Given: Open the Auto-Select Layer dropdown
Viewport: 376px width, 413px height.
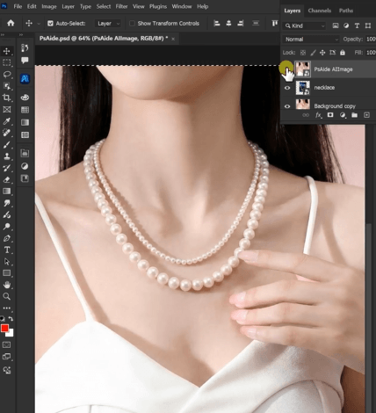Looking at the screenshot, I should click(x=108, y=24).
